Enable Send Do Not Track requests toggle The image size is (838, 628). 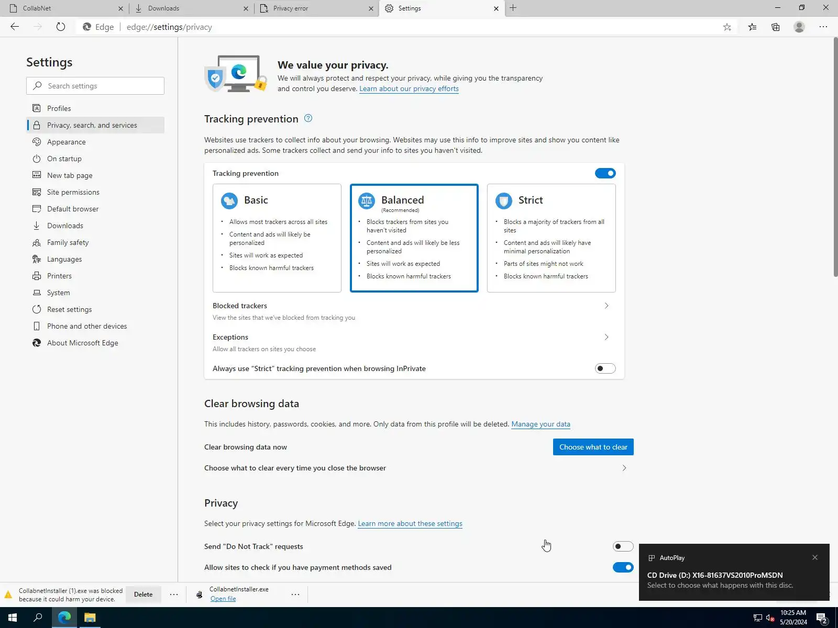click(623, 546)
